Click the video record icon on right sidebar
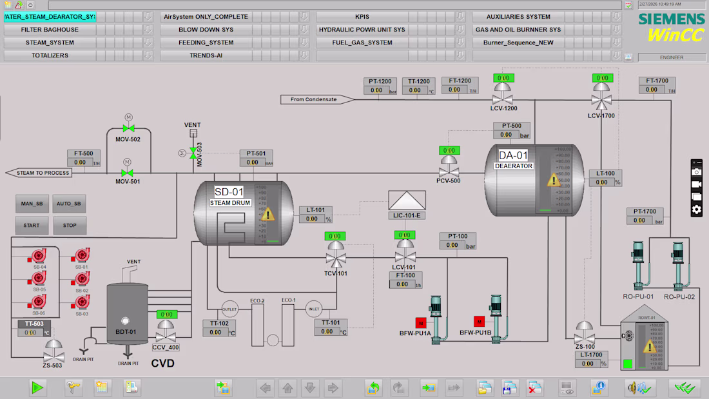 (696, 184)
